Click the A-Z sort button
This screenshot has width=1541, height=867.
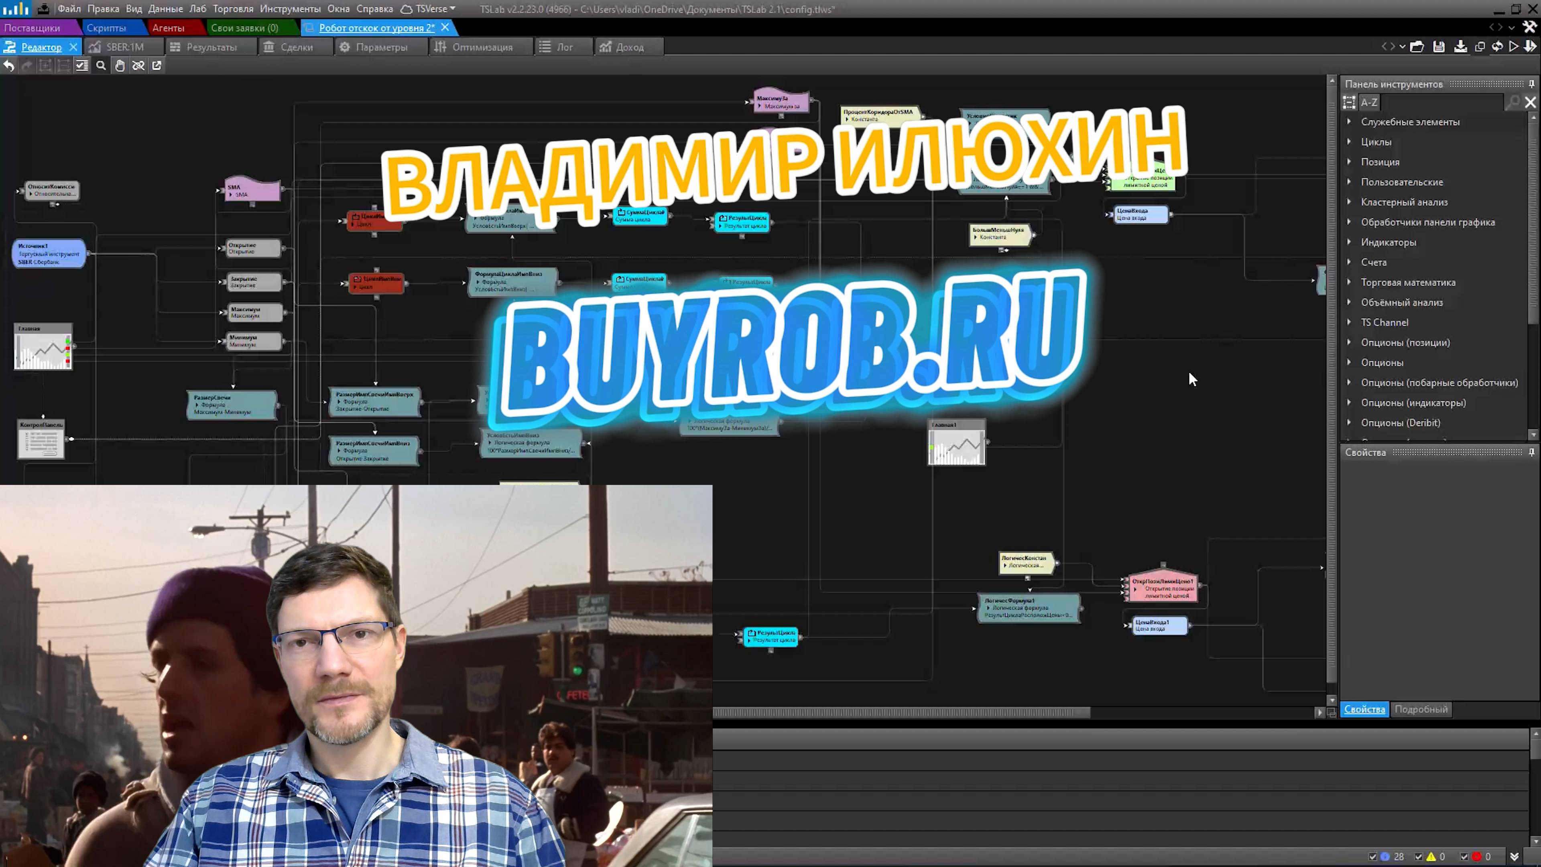point(1369,102)
